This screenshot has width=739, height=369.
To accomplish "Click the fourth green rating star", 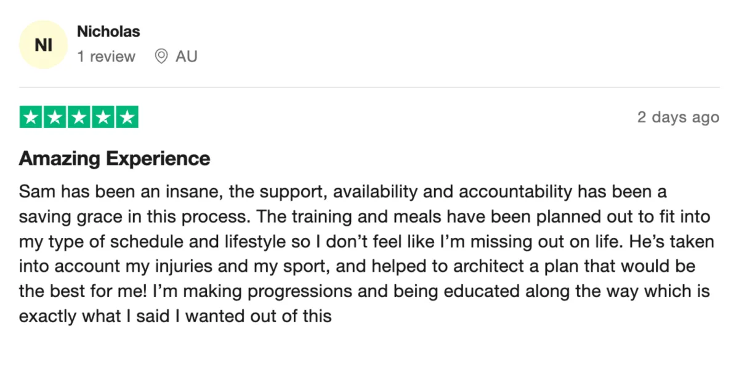I will [103, 117].
